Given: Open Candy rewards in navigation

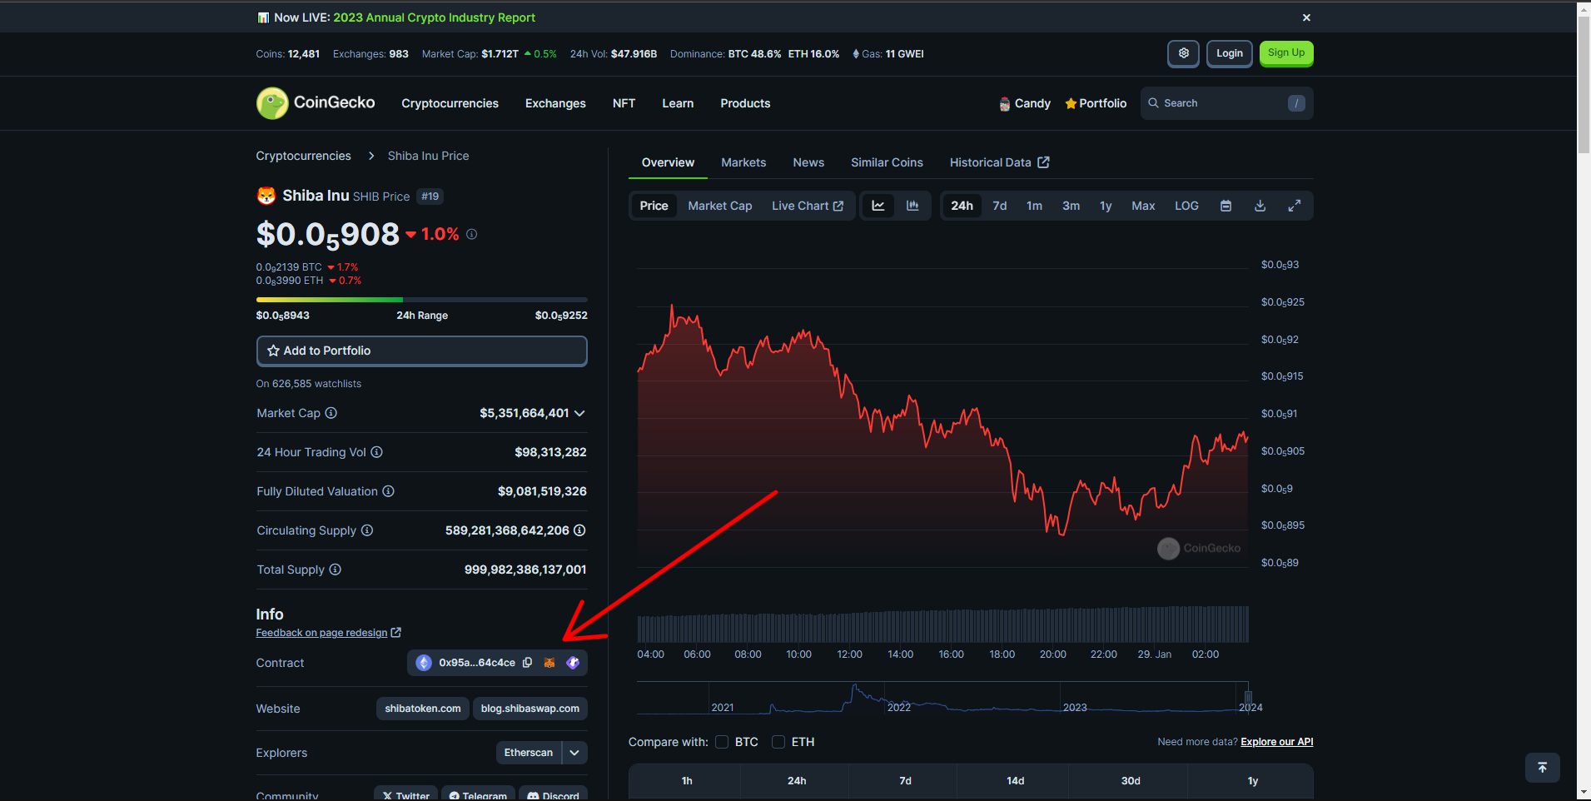Looking at the screenshot, I should coord(1025,103).
